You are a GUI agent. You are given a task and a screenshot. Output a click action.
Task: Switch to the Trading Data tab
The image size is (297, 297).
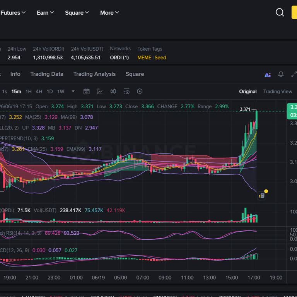click(x=47, y=74)
